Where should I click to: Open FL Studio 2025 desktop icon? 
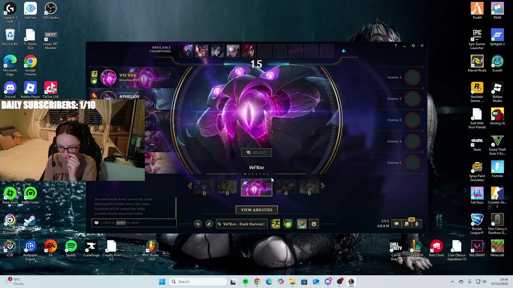152,251
